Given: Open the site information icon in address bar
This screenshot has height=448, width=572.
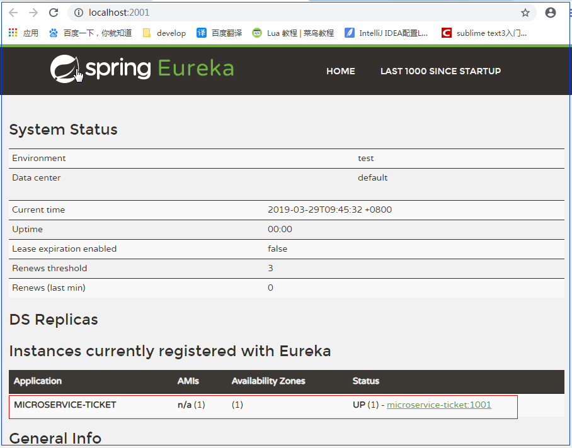Looking at the screenshot, I should point(79,13).
